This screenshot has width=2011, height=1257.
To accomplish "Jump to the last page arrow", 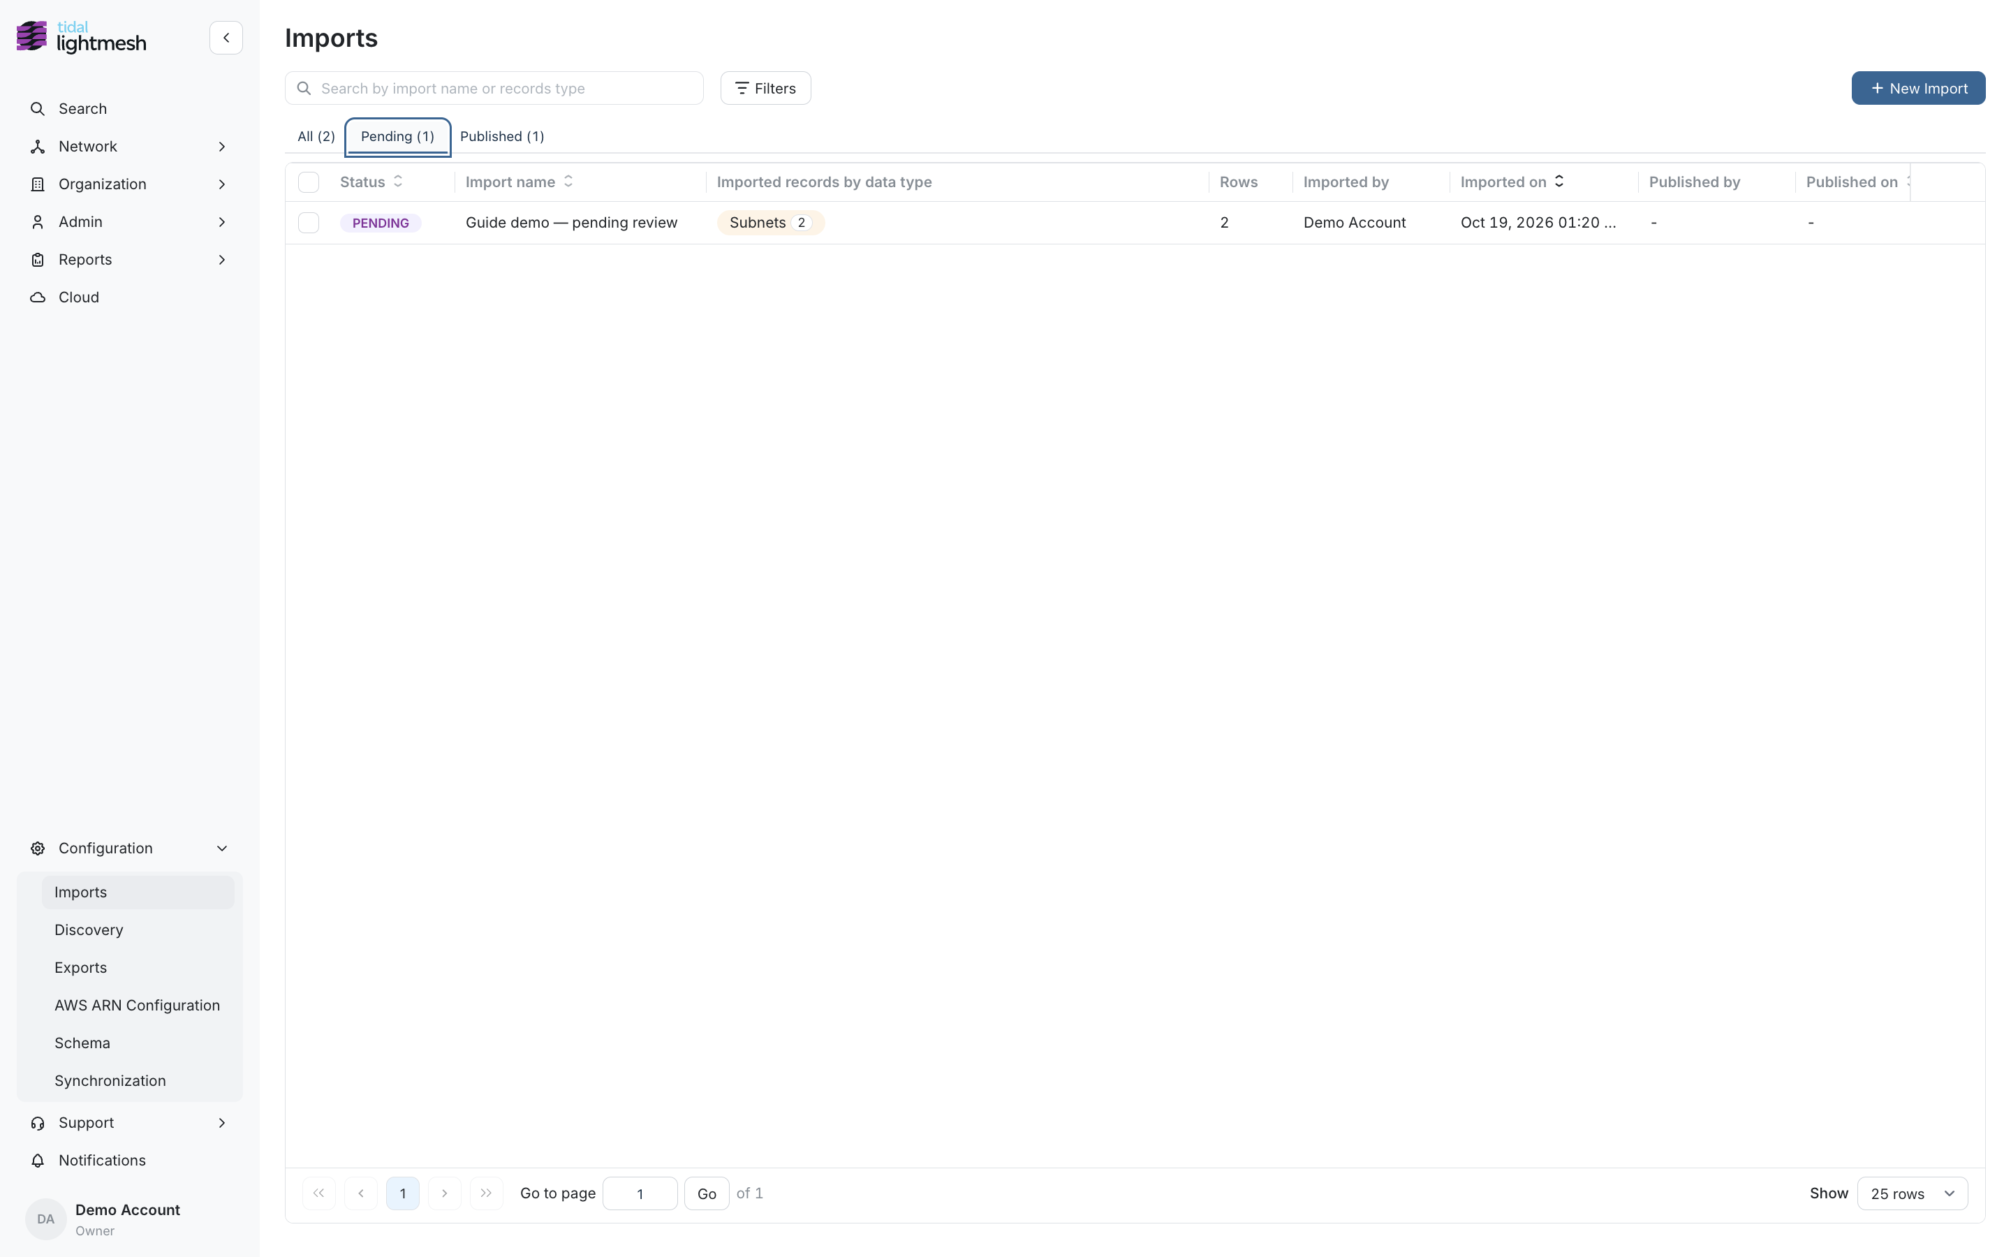I will (x=486, y=1193).
